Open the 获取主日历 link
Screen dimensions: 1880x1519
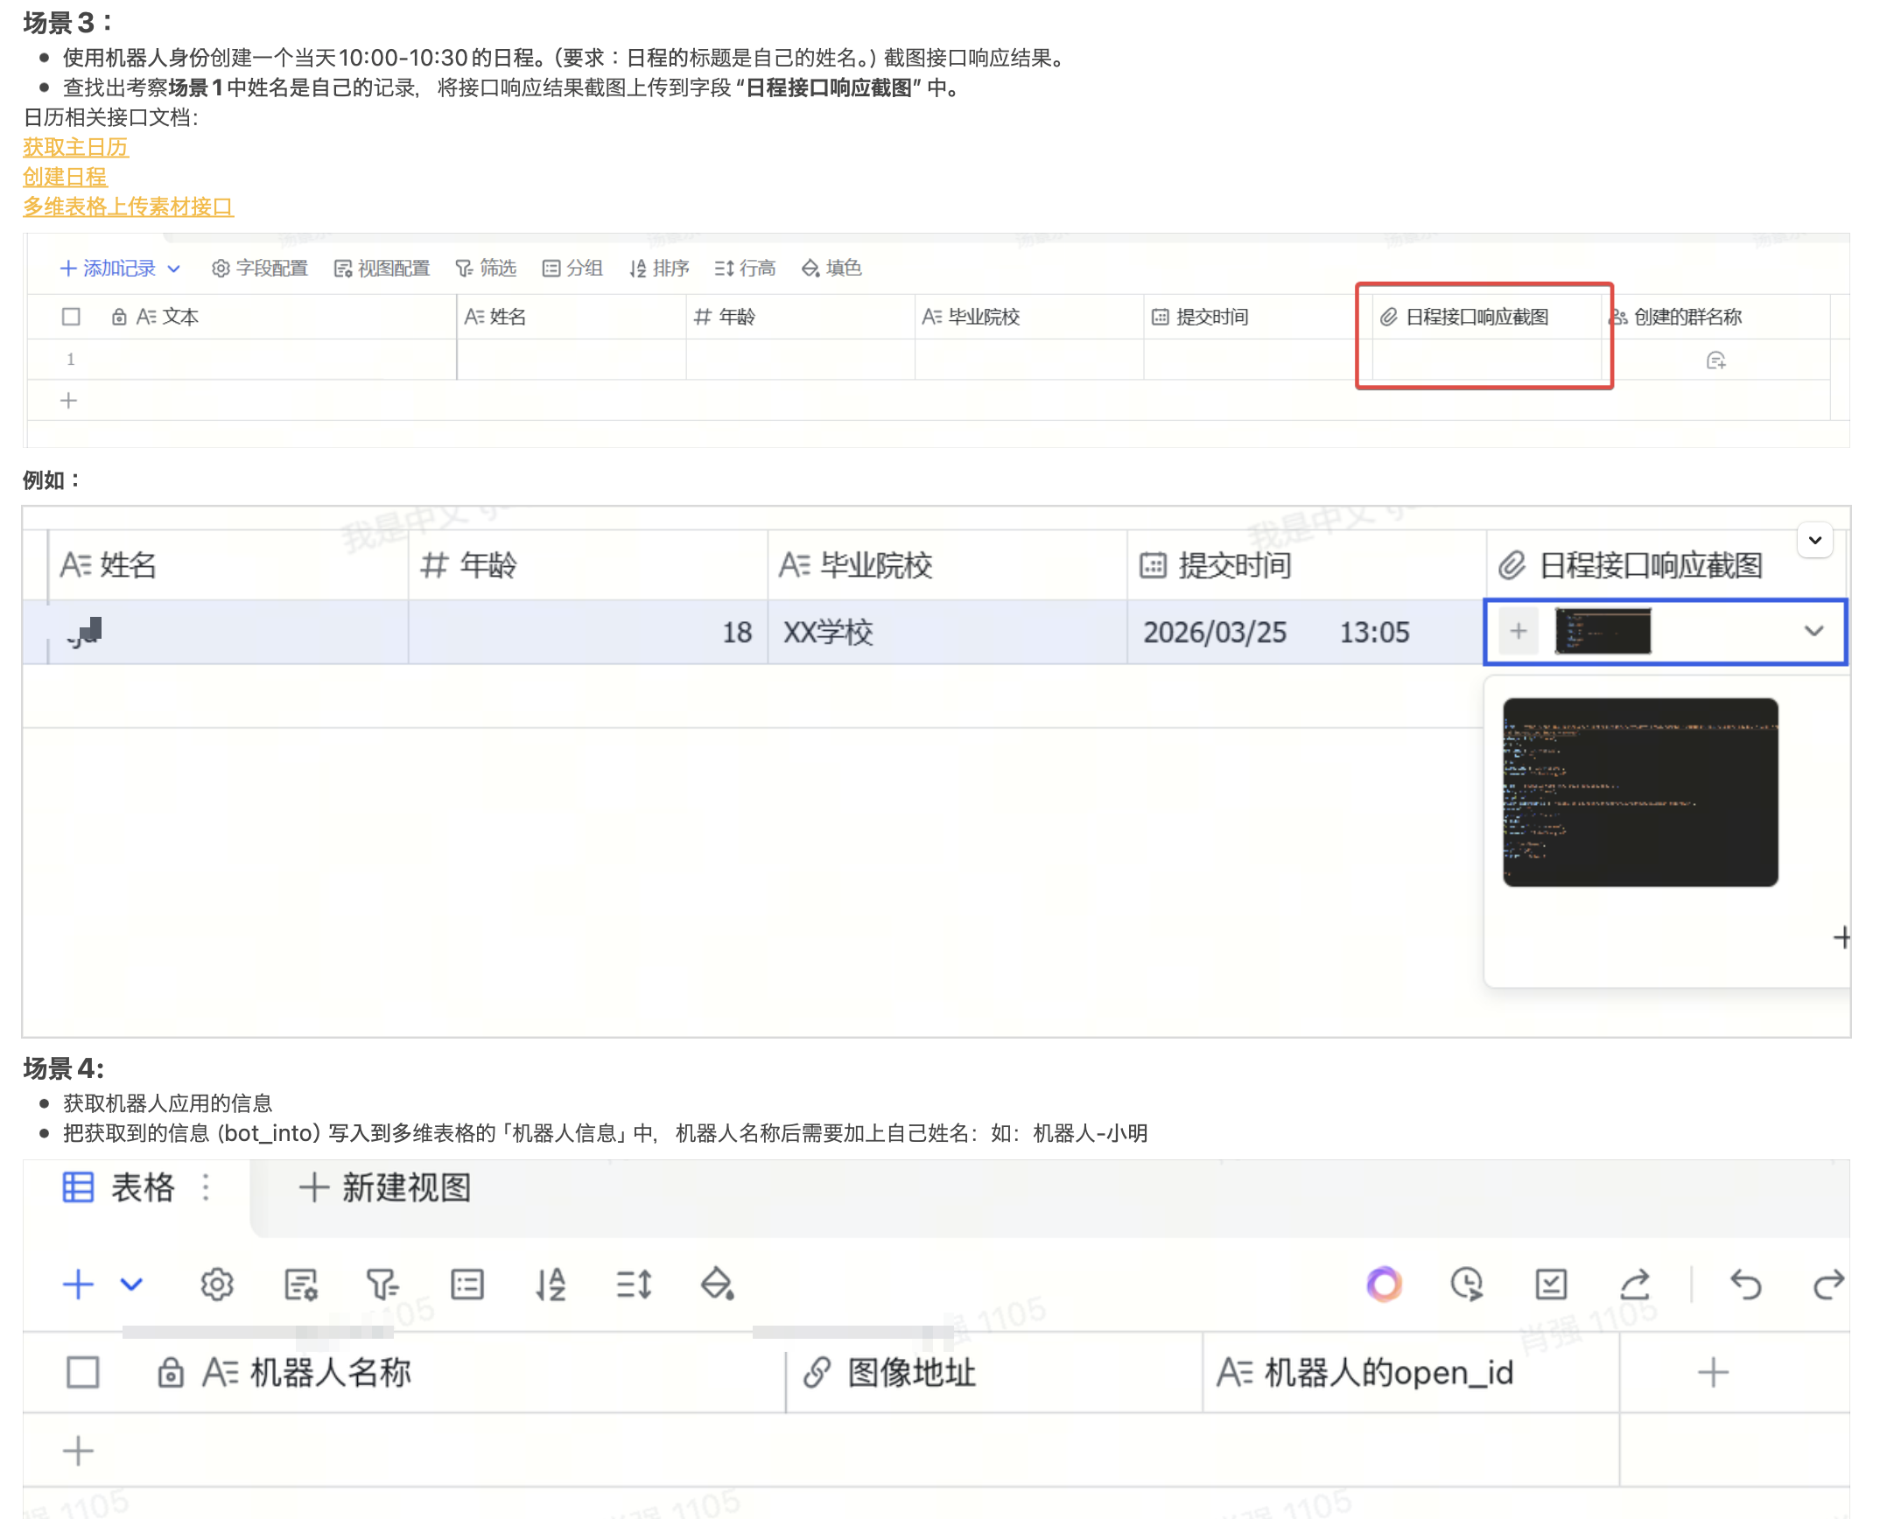pos(75,147)
